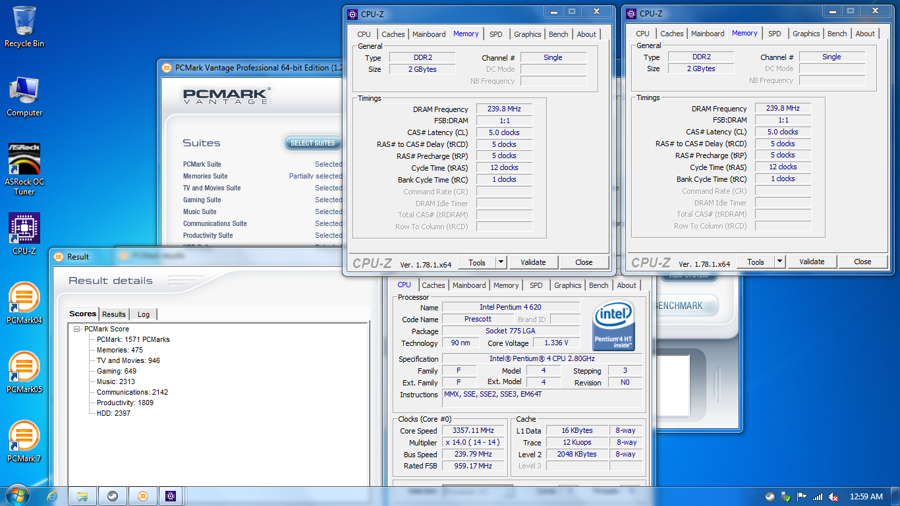Click Validate in left CPU-Z window
This screenshot has height=506, width=900.
coord(533,262)
